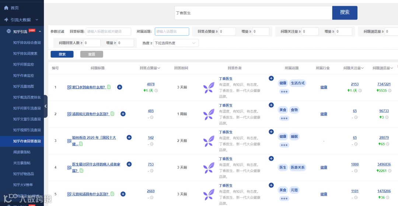Open 知乎作者监控 menu item
This screenshot has height=206, width=398.
[x=23, y=75]
